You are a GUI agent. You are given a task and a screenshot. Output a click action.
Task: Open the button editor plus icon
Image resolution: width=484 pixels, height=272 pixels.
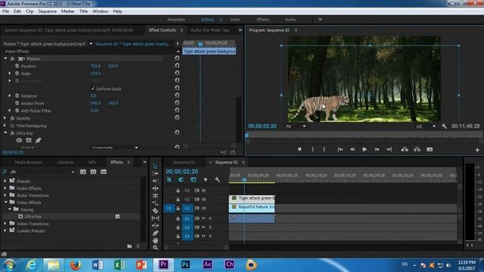[477, 150]
